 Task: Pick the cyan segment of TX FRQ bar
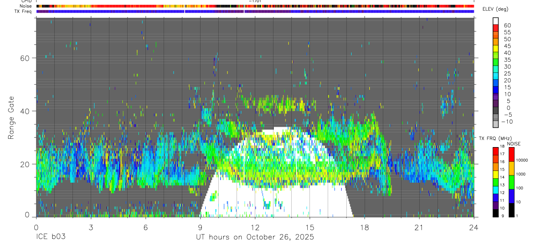point(496,190)
